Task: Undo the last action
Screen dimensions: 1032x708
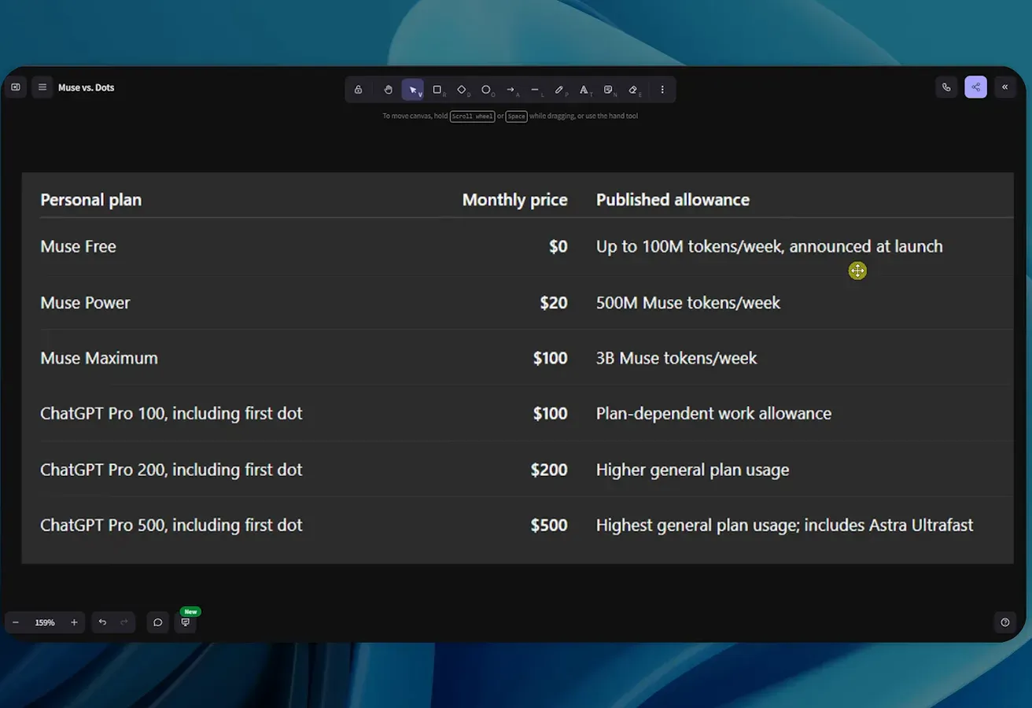Action: click(x=102, y=622)
